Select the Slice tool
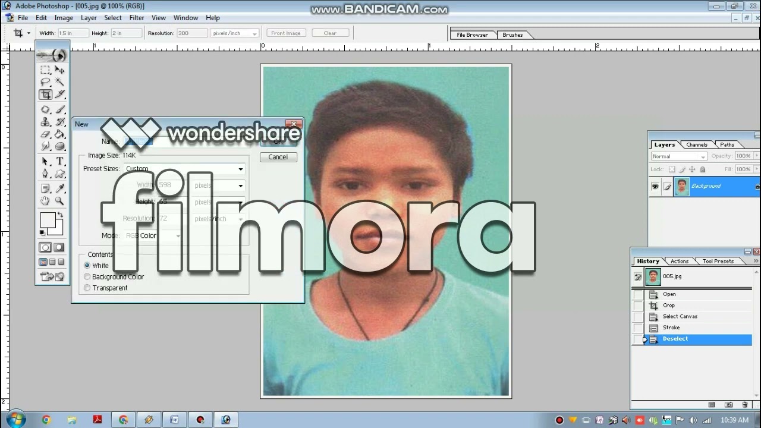 [59, 95]
